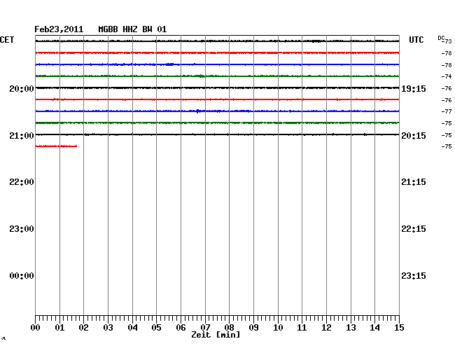Click the 00:00 CET time label
Image resolution: width=455 pixels, height=346 pixels.
pos(22,276)
